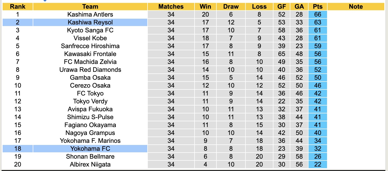Screen dimensions: 388x171
Task: Select Urawa Red Diamonds team name
Action: pos(90,70)
